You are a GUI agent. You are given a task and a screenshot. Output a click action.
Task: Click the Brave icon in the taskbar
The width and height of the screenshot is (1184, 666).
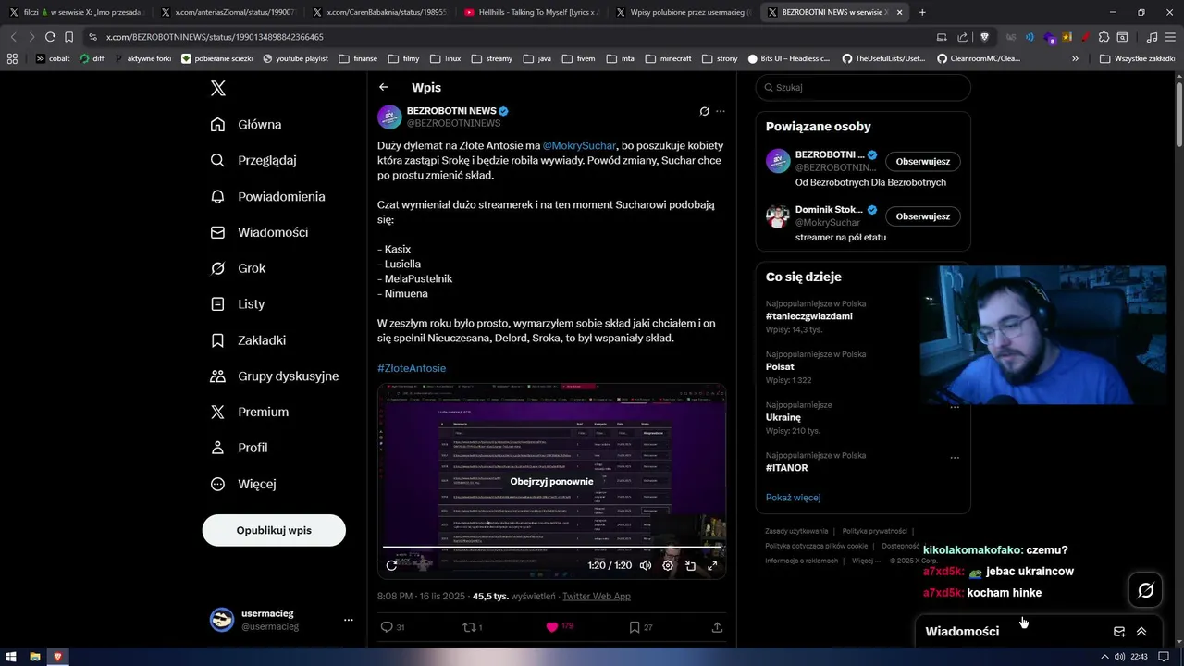(57, 657)
